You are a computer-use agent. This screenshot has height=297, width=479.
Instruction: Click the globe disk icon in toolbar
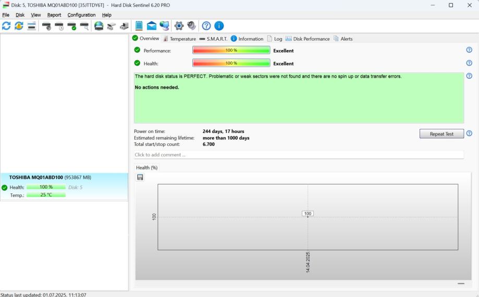[99, 26]
